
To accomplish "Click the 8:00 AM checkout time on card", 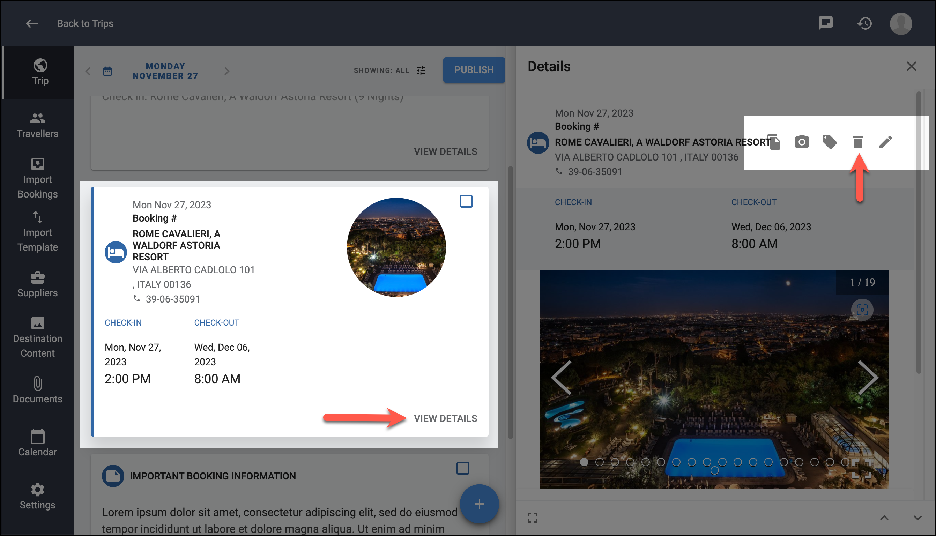I will point(217,378).
